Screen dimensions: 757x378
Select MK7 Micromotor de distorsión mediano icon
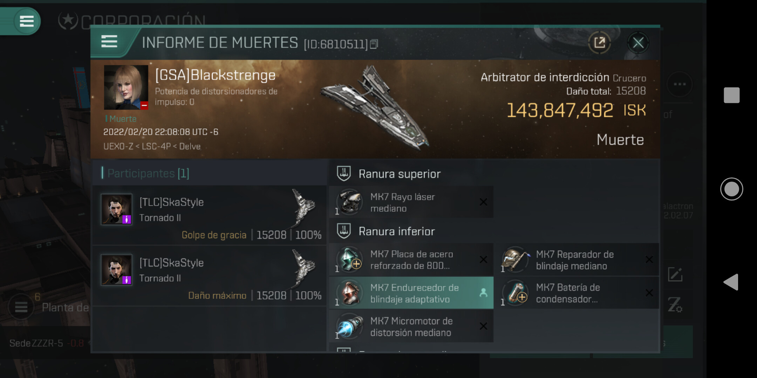point(349,326)
